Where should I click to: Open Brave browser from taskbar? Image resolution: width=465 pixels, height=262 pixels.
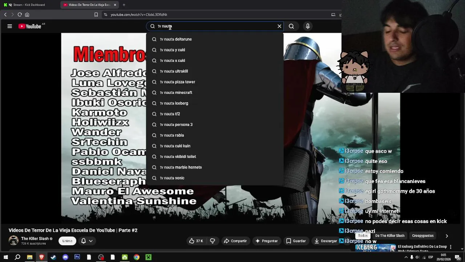click(41, 257)
